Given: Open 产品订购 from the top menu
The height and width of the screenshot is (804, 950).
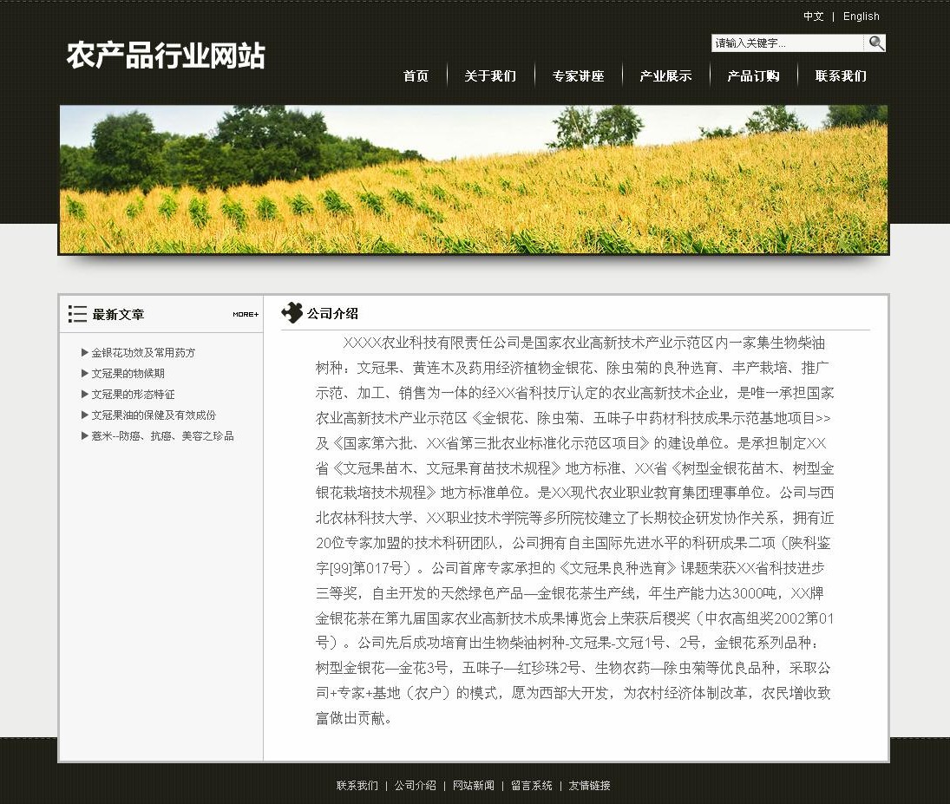Looking at the screenshot, I should 753,76.
